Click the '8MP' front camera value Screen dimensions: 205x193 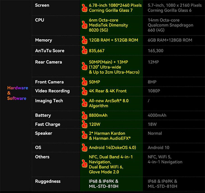coord(152,82)
